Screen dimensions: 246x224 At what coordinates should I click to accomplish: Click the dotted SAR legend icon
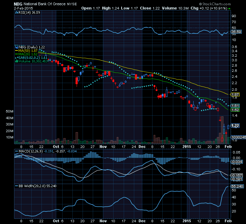click(17, 58)
